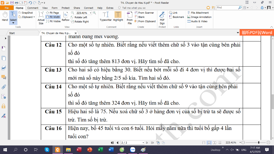Image resolution: width=274 pixels, height=154 pixels.
Task: Click status bar zoom in plus
Action: (269, 143)
